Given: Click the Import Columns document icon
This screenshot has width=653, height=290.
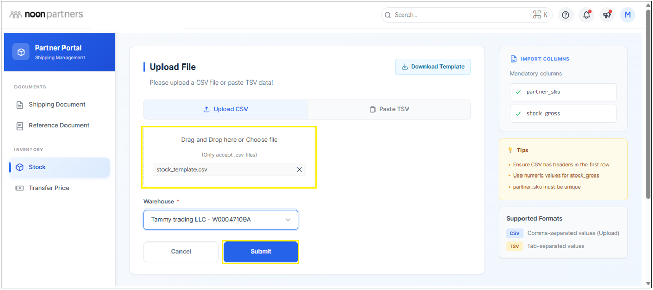Looking at the screenshot, I should (x=513, y=59).
